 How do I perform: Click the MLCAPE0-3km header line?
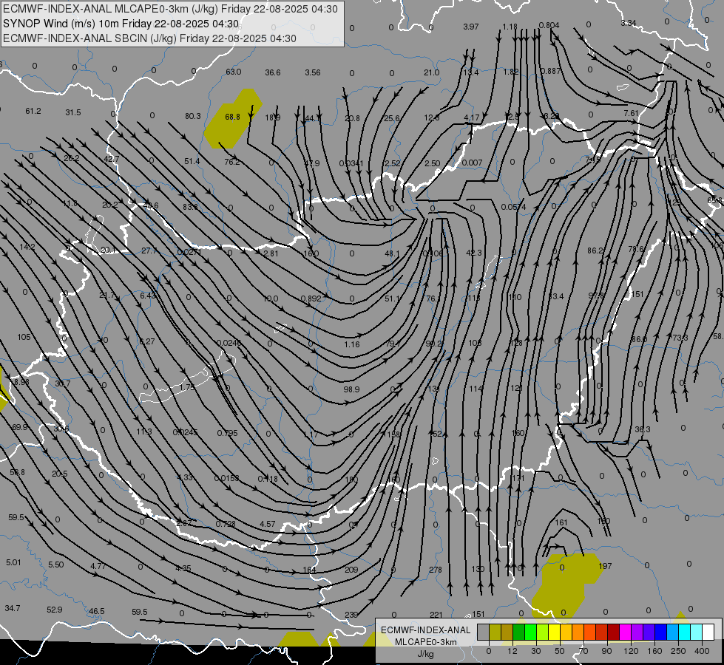(x=170, y=9)
